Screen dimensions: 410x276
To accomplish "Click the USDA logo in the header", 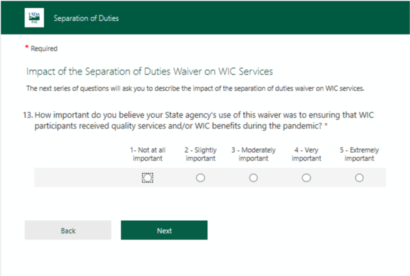I will (x=33, y=18).
